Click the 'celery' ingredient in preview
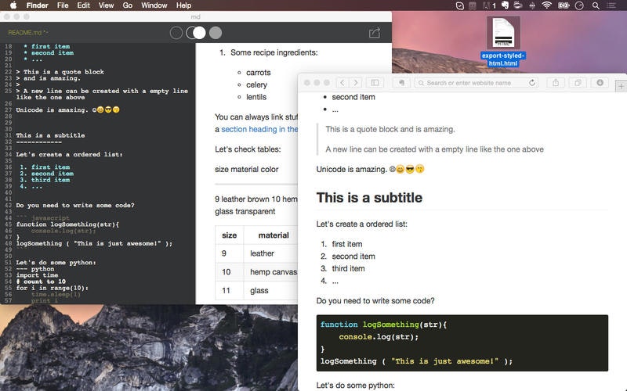This screenshot has height=391, width=627. tap(256, 84)
